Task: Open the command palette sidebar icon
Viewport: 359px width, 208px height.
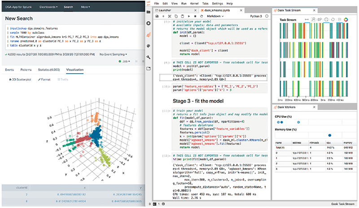Action: [148, 46]
